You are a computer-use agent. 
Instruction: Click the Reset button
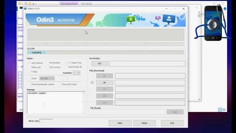point(144,123)
